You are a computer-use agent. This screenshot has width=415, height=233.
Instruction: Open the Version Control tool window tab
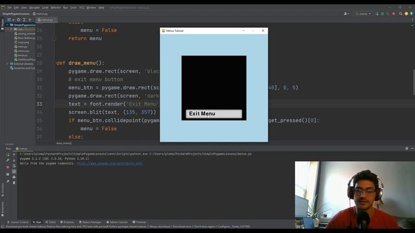18,222
